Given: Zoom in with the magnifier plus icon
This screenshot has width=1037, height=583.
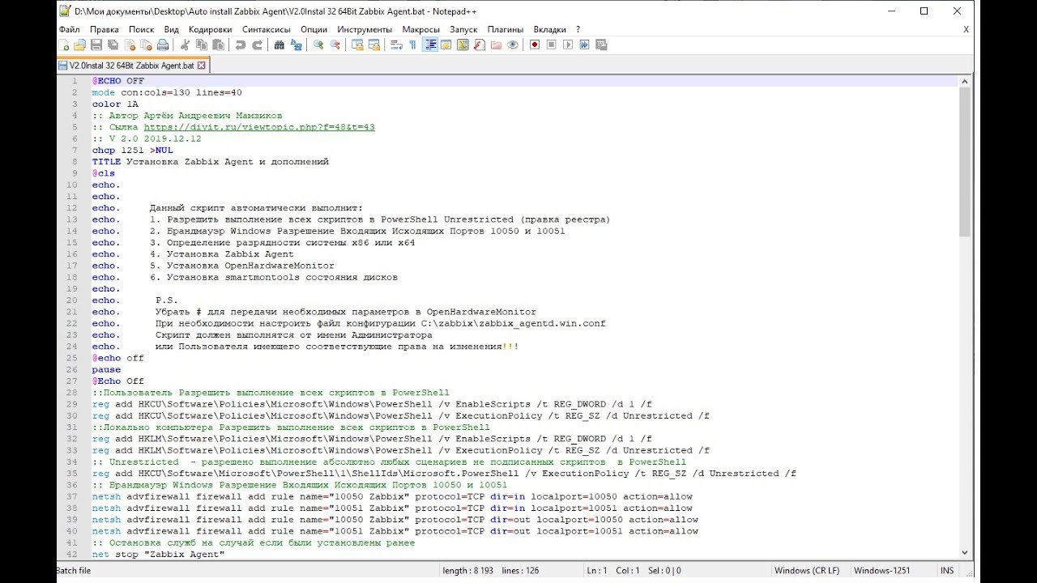Looking at the screenshot, I should [x=318, y=45].
